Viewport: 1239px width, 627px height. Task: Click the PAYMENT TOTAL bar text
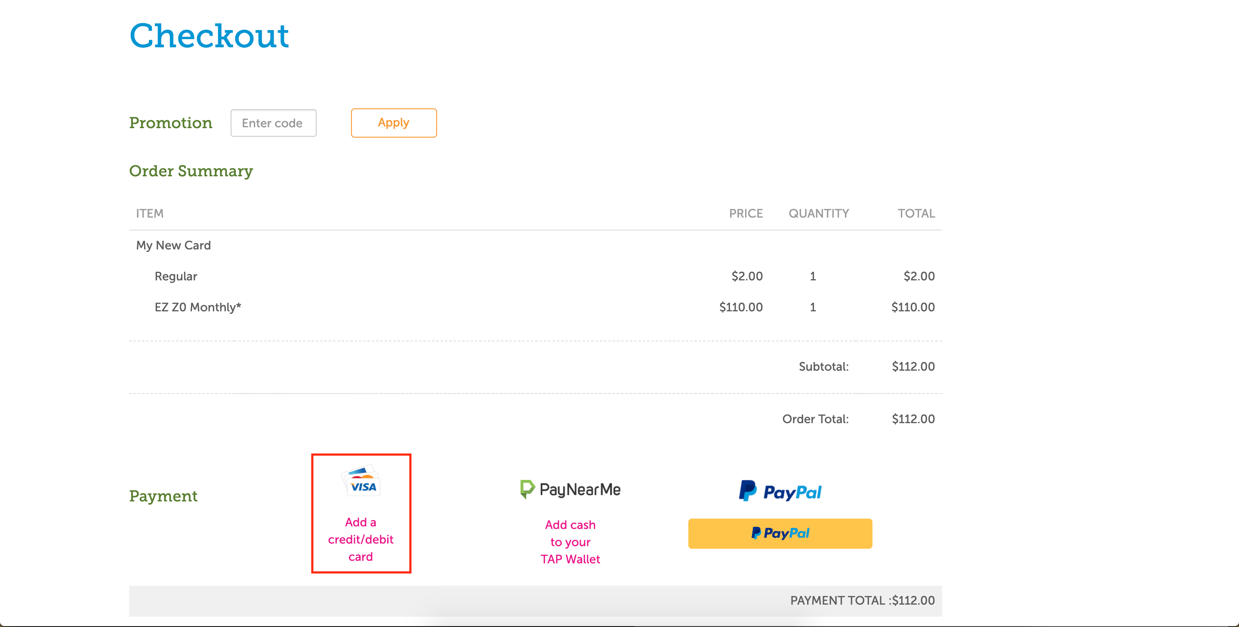862,601
